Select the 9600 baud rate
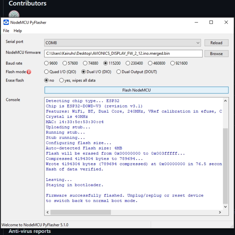The image size is (235, 235). coord(51,63)
